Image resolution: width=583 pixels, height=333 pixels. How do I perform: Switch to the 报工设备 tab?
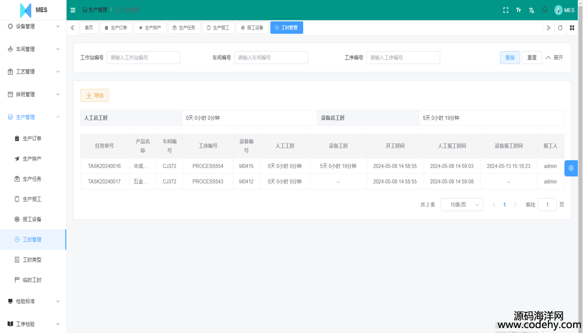click(x=253, y=28)
